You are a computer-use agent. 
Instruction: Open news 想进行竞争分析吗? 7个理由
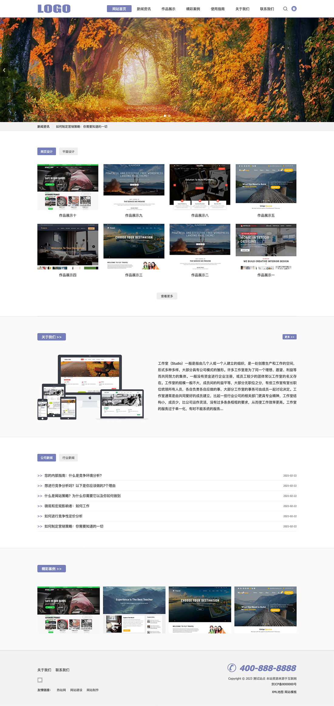tap(80, 486)
